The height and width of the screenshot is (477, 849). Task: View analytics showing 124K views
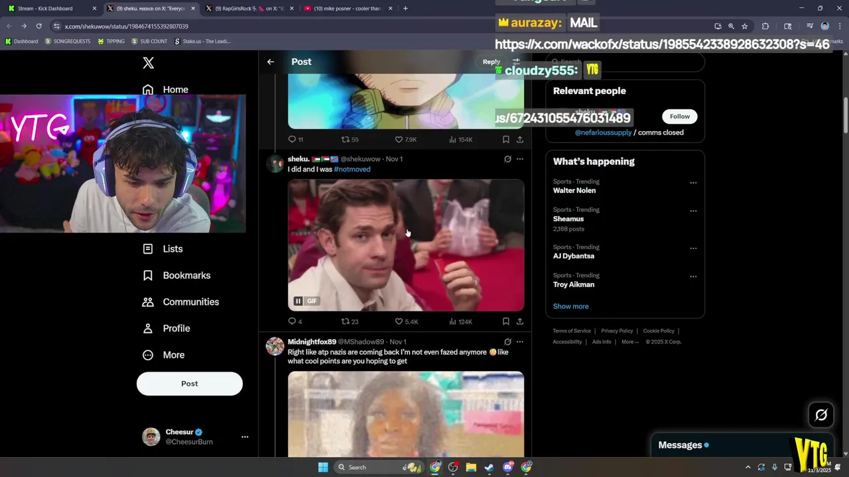[x=460, y=321]
